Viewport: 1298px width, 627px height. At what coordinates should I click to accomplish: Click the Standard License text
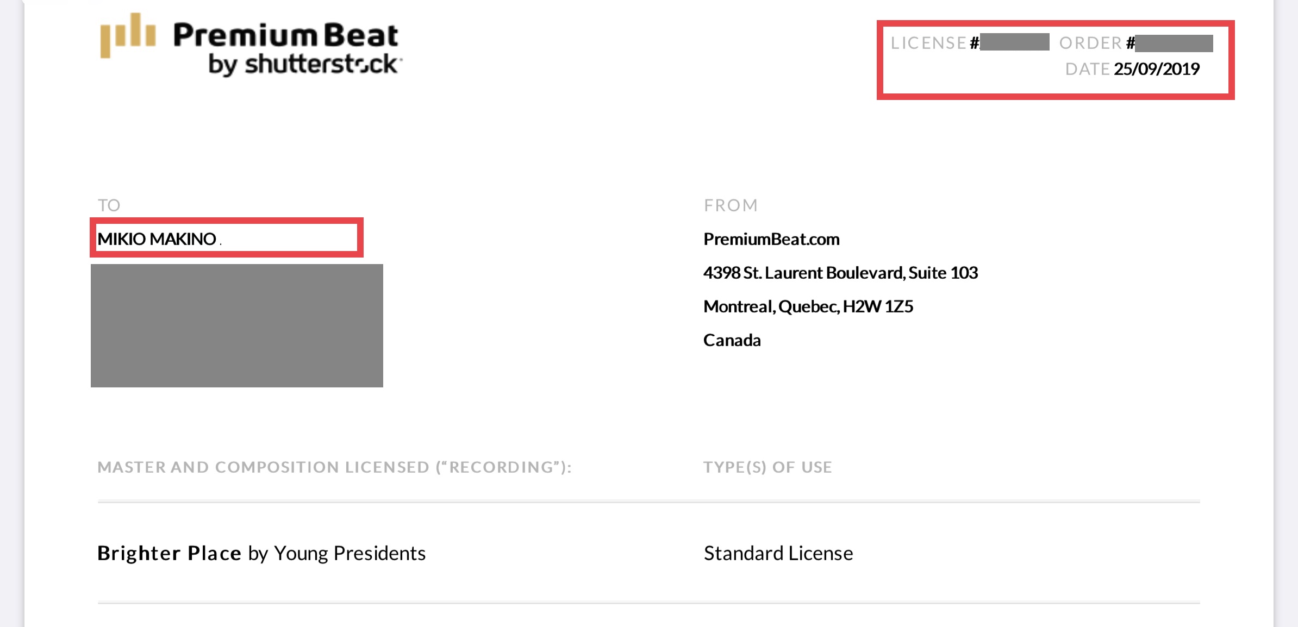[x=778, y=553]
